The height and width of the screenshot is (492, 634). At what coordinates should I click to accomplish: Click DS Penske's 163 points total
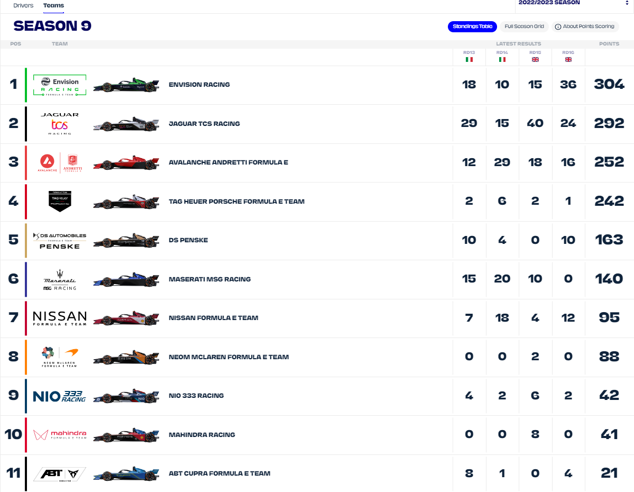(x=609, y=240)
